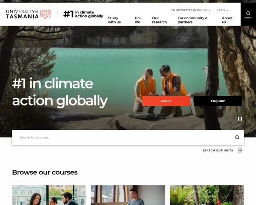256x205 pixels.
Task: Open the black Search panel icon
Action: (248, 15)
